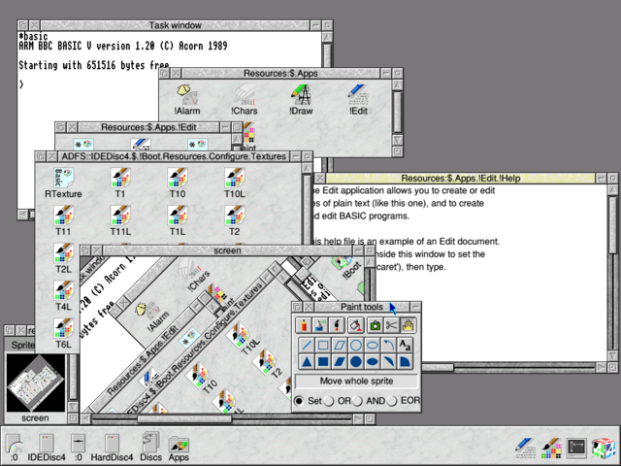The height and width of the screenshot is (466, 621).
Task: Activate the scissors cut tool
Action: (391, 325)
